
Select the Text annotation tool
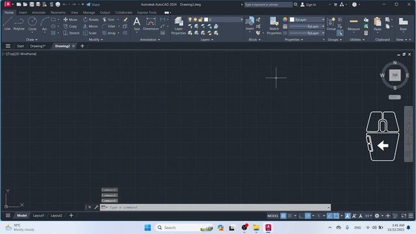point(136,23)
